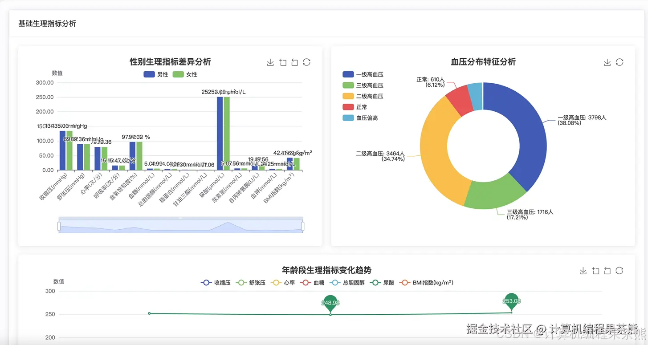Reset area zoom on gender bar chart

tap(294, 62)
